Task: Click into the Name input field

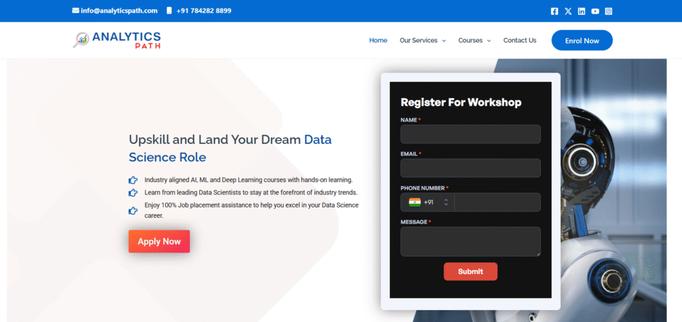Action: click(470, 134)
